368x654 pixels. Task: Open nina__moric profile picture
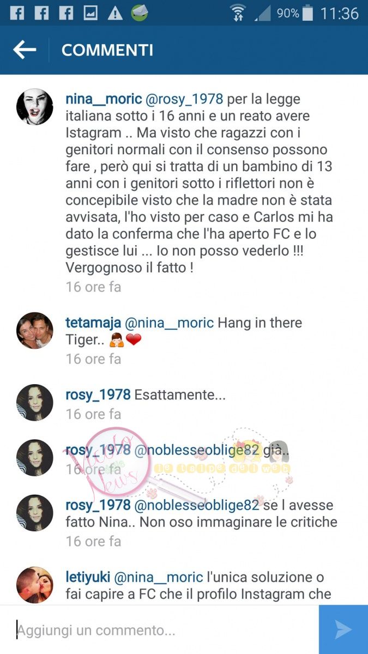[35, 107]
